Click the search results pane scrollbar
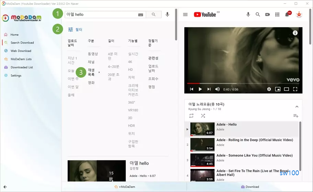This screenshot has height=192, width=313. click(x=176, y=25)
